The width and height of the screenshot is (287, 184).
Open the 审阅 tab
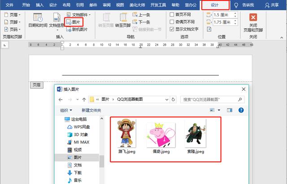pyautogui.click(x=107, y=5)
